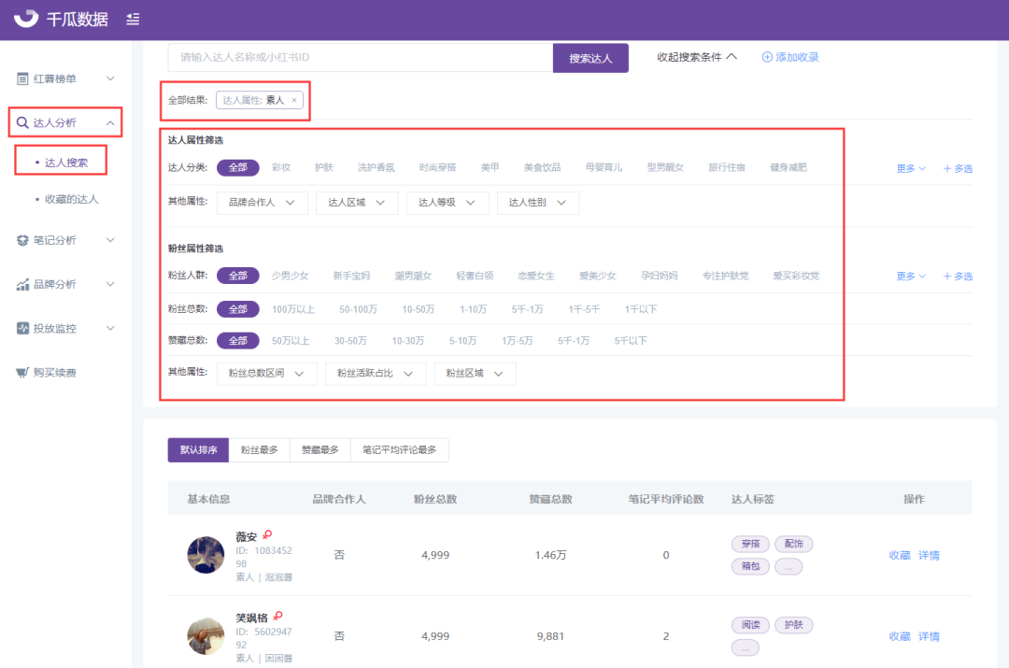Viewport: 1009px width, 668px height.
Task: Click the badge icon next to 薇安
Action: pos(268,534)
